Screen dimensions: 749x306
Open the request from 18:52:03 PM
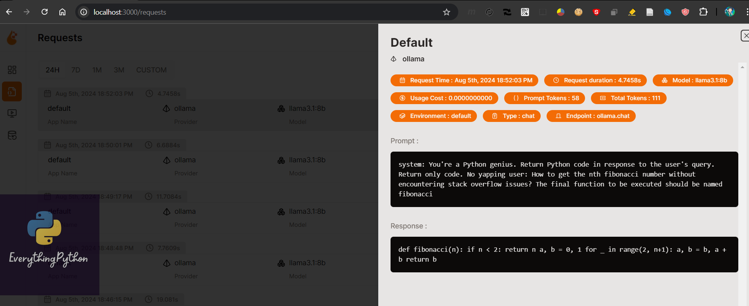pyautogui.click(x=208, y=109)
